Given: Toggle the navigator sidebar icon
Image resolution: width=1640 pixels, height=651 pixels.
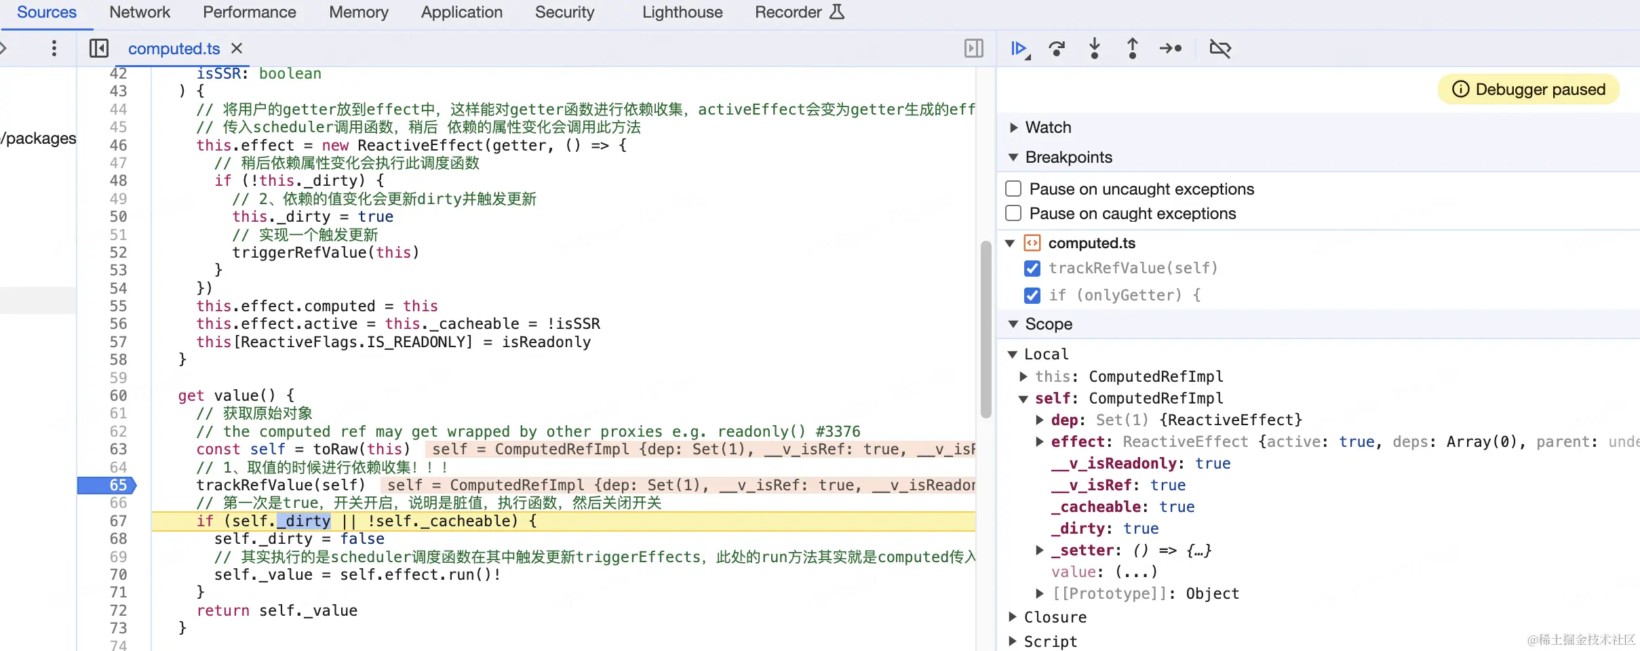Looking at the screenshot, I should pos(98,48).
